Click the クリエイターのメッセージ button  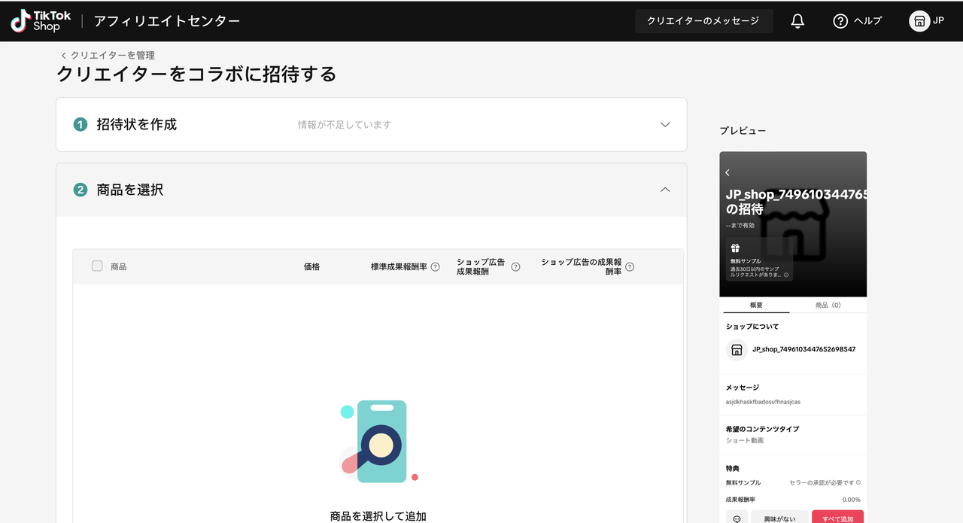coord(704,21)
